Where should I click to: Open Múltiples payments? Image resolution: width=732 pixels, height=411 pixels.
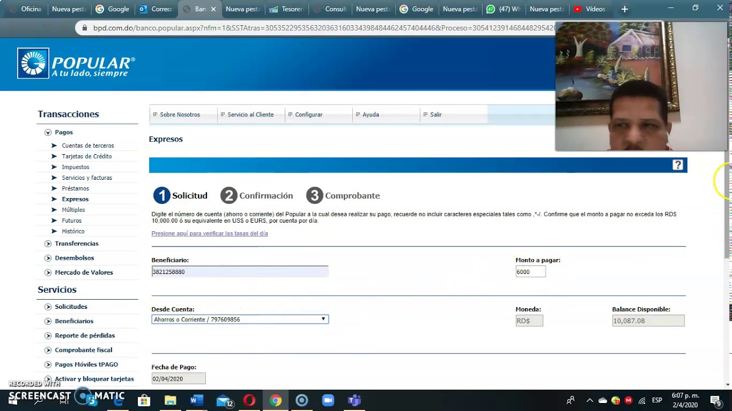pos(73,210)
